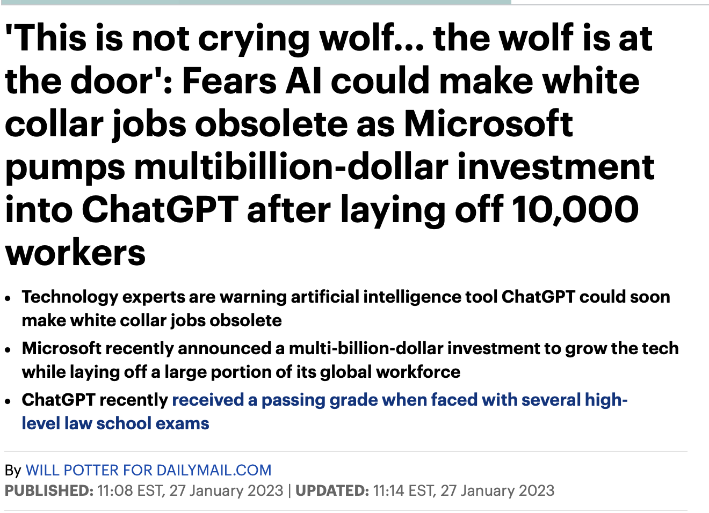Click the word 'workers' ending the headline
The height and width of the screenshot is (513, 709).
point(75,253)
